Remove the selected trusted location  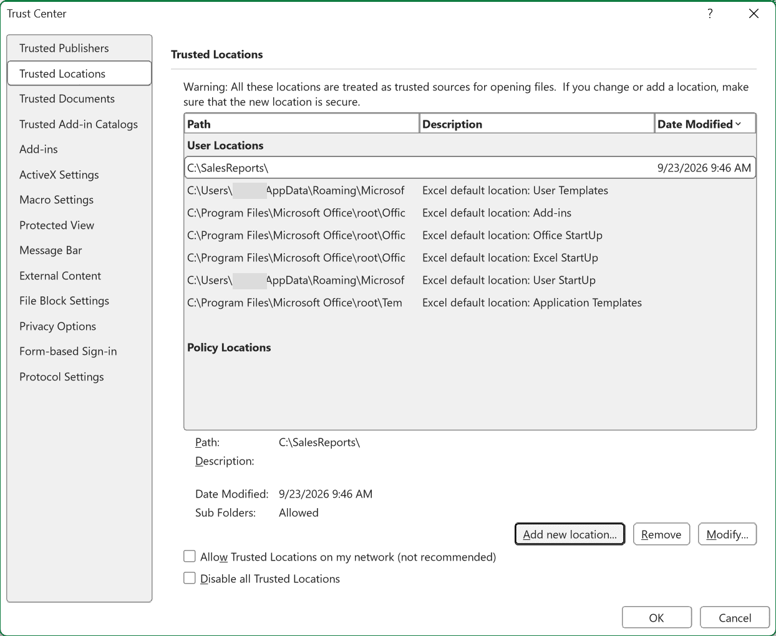point(661,534)
